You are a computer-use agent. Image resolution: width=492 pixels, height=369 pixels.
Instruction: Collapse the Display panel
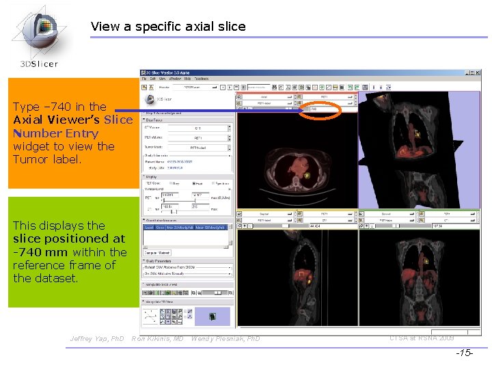pos(144,177)
